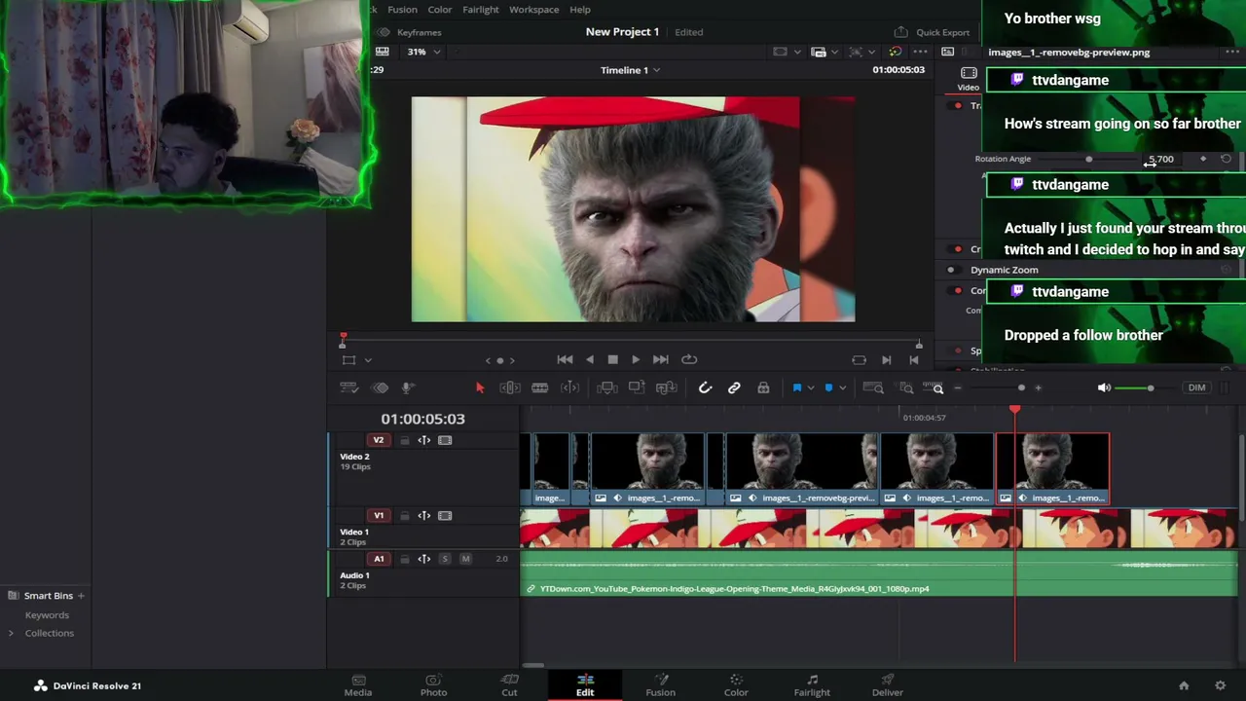Screen dimensions: 1246x701
Task: Open the Flag color dropdown arrow
Action: click(810, 388)
